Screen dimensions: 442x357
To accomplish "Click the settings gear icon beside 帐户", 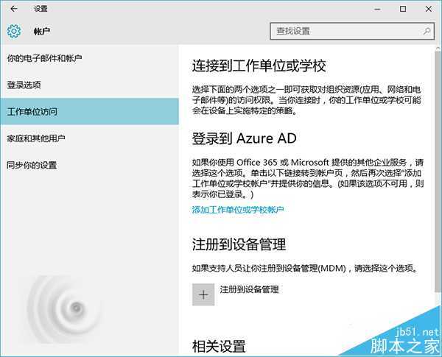I will click(x=14, y=31).
